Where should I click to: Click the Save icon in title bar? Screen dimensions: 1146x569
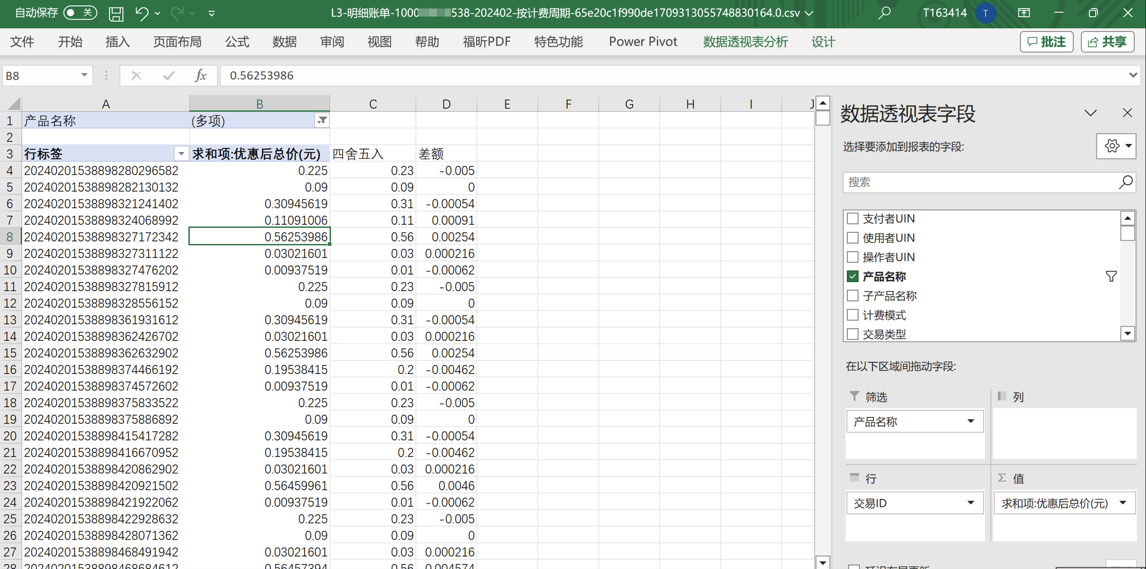pos(116,13)
